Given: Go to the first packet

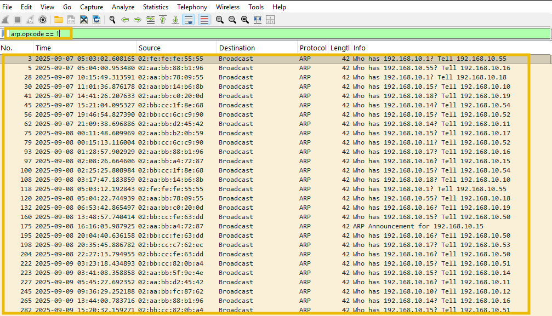Looking at the screenshot, I should pos(163,20).
